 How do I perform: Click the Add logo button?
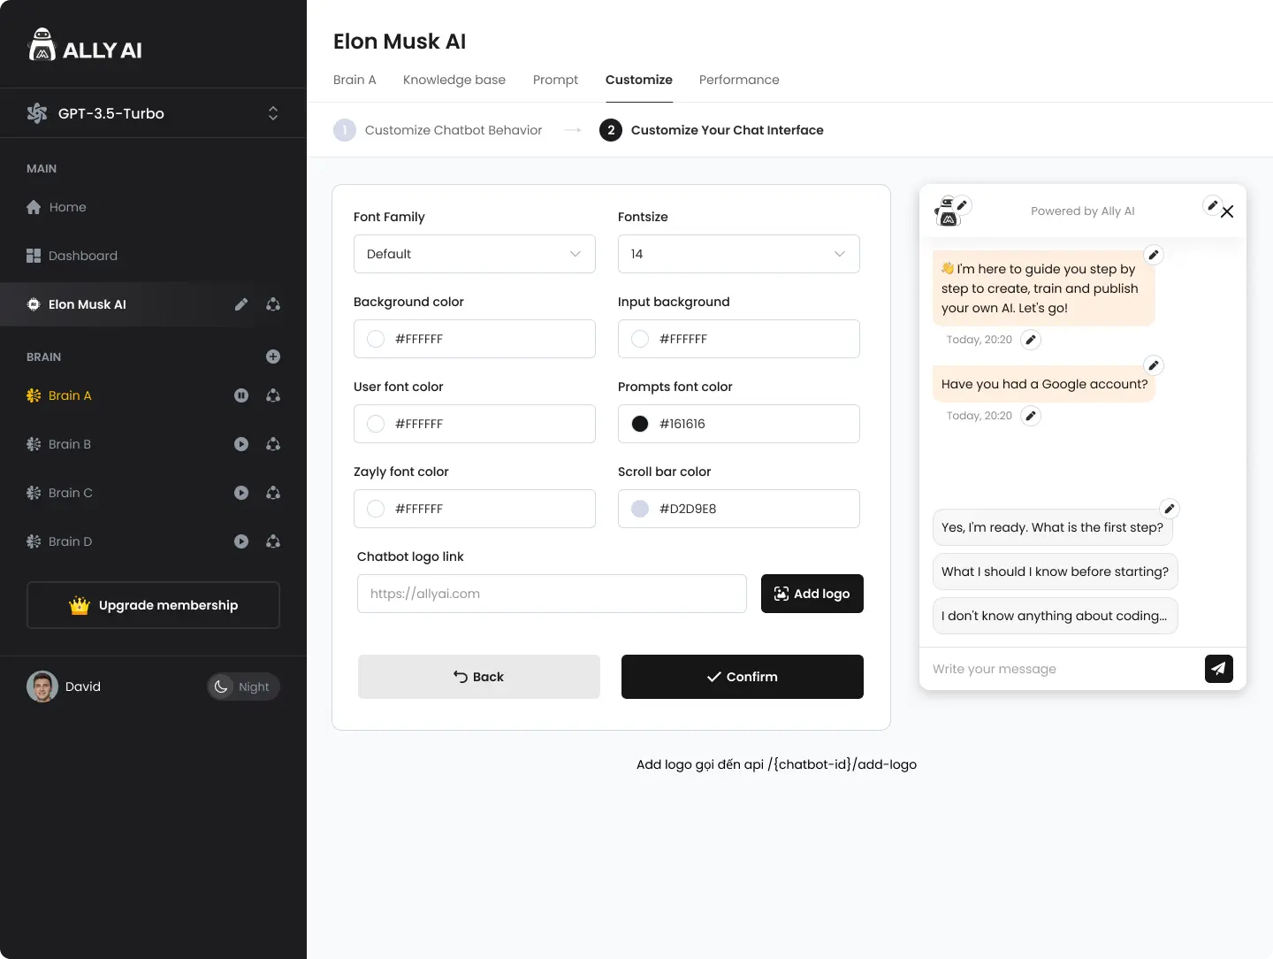click(812, 594)
